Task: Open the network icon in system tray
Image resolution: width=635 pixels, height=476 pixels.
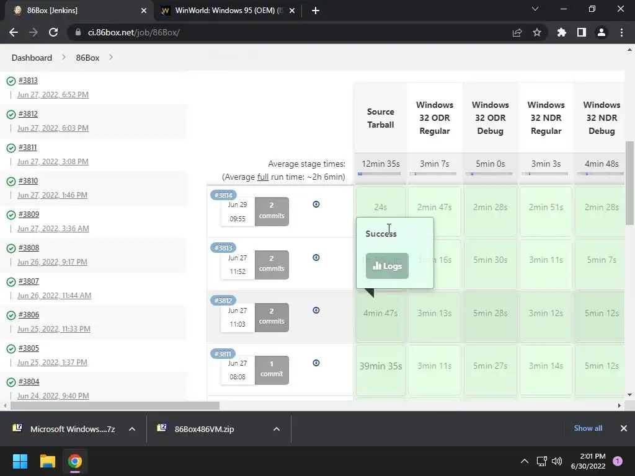Action: 541,461
